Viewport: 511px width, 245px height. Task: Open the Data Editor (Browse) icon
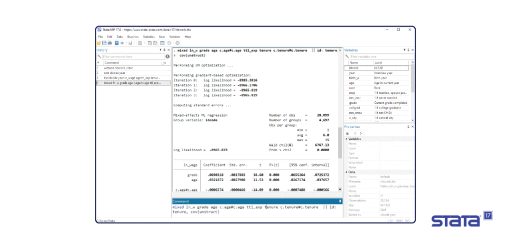pyautogui.click(x=155, y=43)
